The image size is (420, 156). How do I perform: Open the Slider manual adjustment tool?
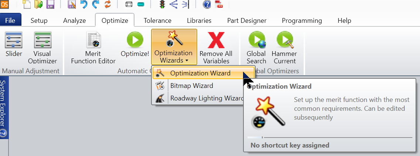[x=14, y=48]
